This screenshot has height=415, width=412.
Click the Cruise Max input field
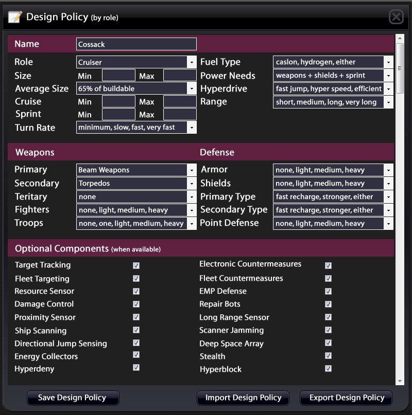point(180,101)
